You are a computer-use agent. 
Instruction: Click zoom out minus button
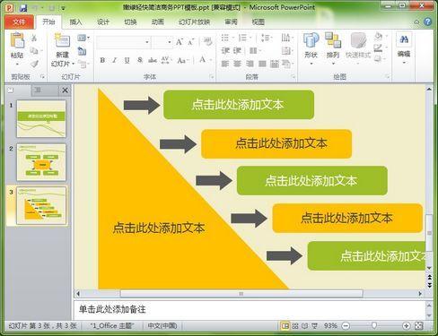[x=346, y=326]
